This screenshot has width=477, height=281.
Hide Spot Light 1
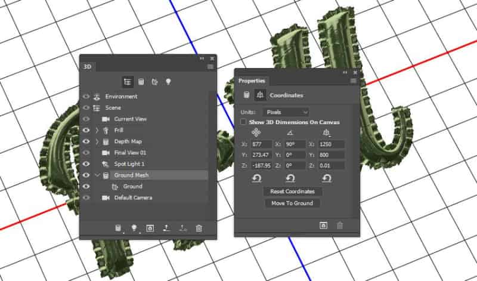(x=86, y=164)
